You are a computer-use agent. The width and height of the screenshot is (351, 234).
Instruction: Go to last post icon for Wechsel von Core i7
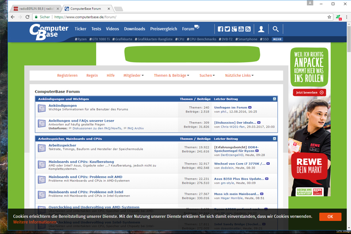click(268, 164)
